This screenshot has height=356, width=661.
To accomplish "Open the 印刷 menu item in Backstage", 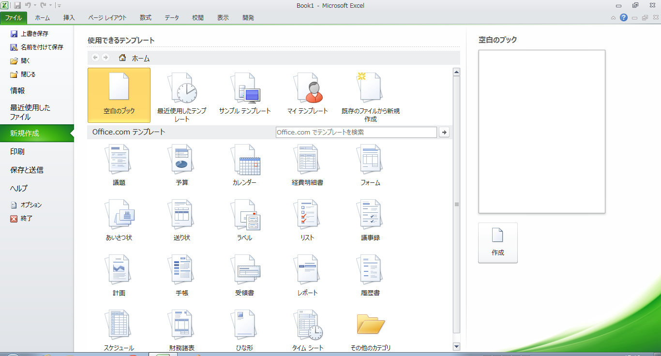I will coord(17,152).
